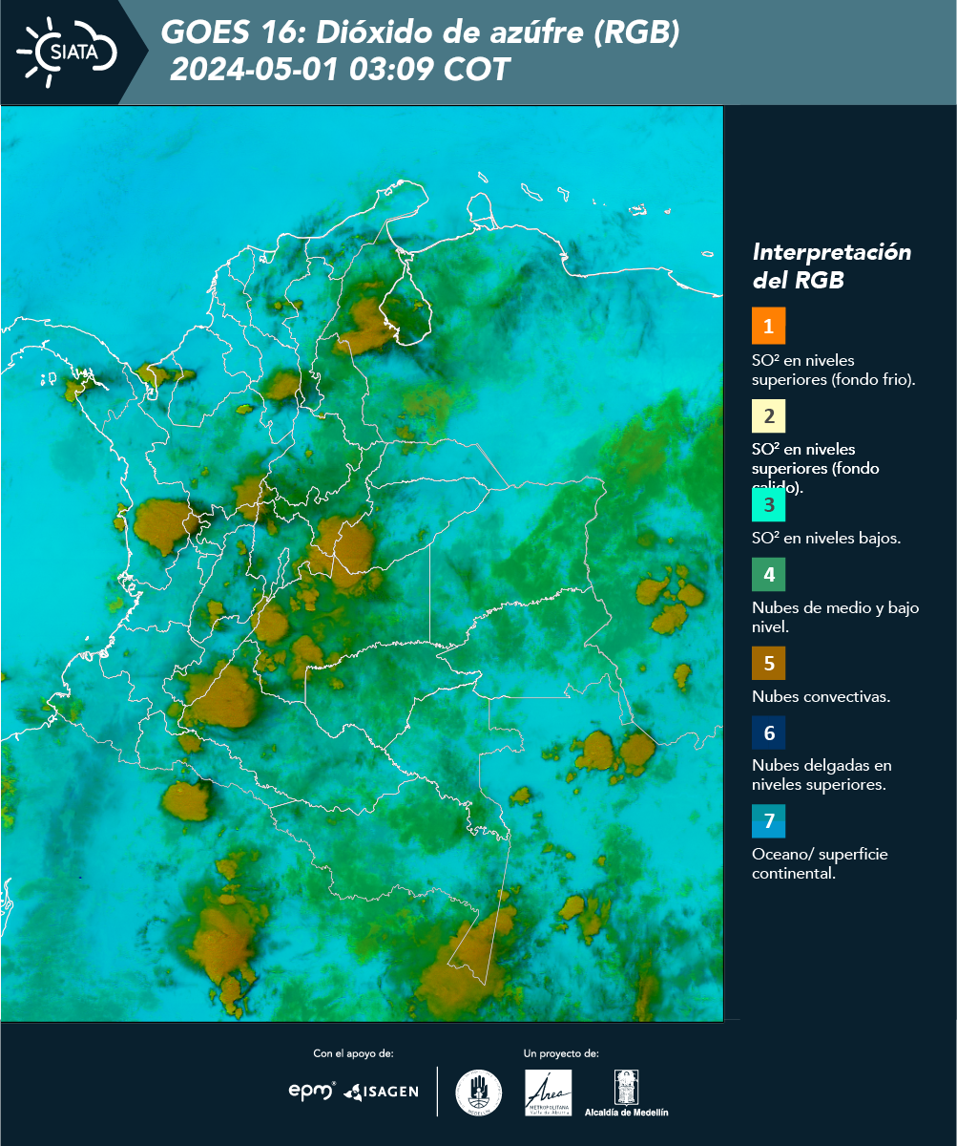The width and height of the screenshot is (957, 1146).
Task: Select the turquoise legend swatch numbered 3
Action: (x=768, y=504)
